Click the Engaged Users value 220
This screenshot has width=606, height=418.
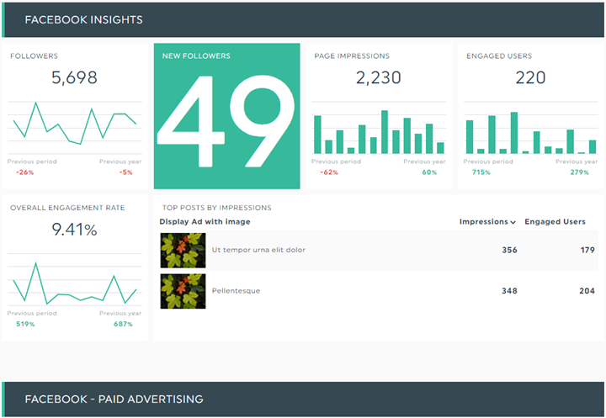coord(530,77)
